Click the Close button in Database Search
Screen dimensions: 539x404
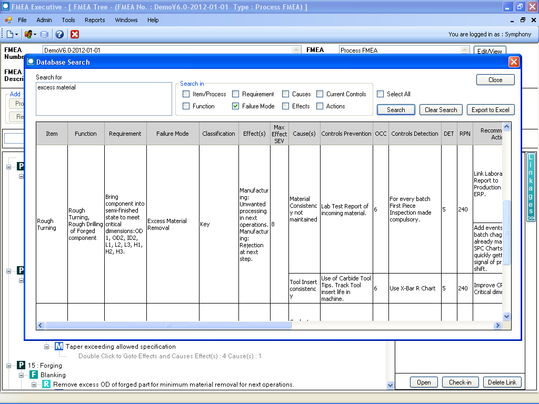[x=495, y=80]
